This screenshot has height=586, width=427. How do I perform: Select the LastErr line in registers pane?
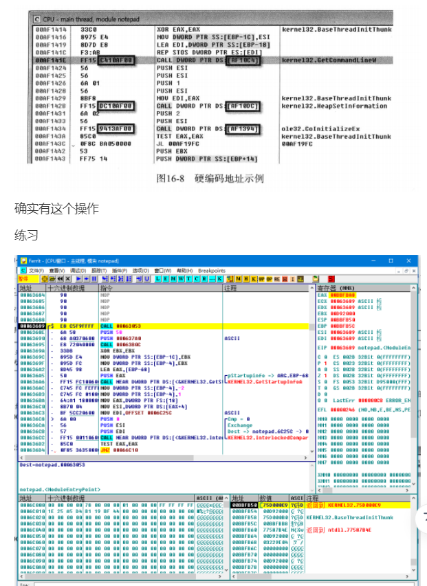click(x=364, y=401)
